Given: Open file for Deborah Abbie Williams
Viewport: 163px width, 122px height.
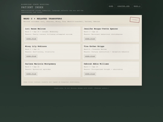Looking at the screenshot, I should pos(90,74).
